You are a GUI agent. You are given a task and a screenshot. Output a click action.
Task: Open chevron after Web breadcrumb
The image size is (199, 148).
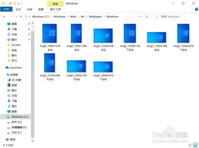(x=78, y=17)
